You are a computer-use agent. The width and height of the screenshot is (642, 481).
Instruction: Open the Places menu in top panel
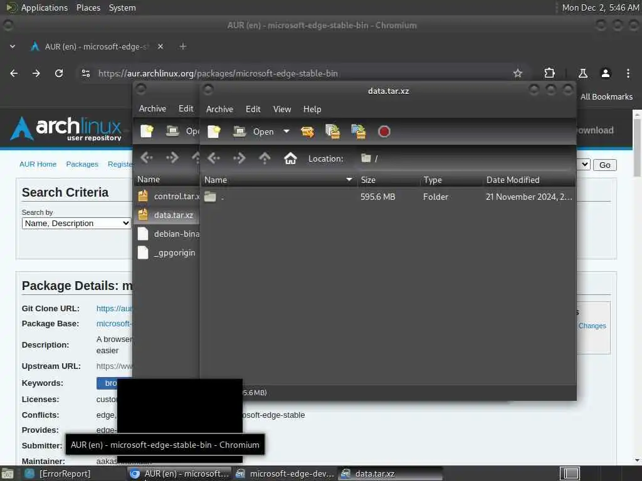click(88, 8)
